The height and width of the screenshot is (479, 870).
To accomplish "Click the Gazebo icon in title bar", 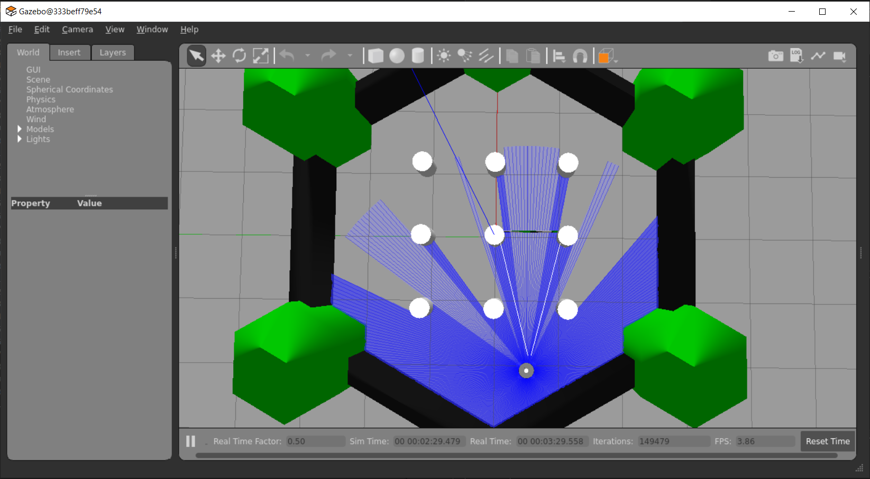I will [11, 11].
